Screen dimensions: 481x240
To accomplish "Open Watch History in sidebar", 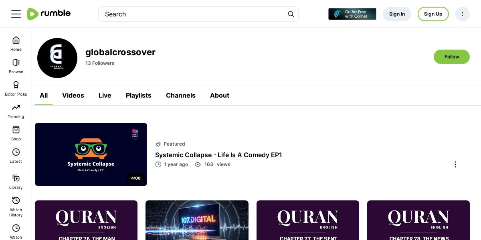I will tap(16, 207).
